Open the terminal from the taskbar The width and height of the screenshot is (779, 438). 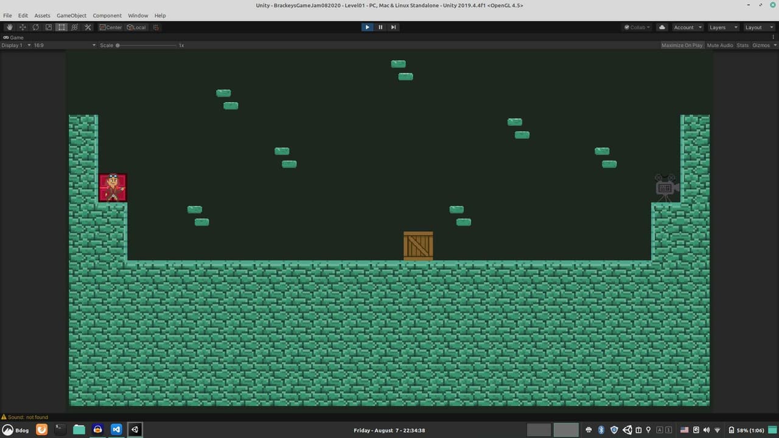(x=60, y=429)
